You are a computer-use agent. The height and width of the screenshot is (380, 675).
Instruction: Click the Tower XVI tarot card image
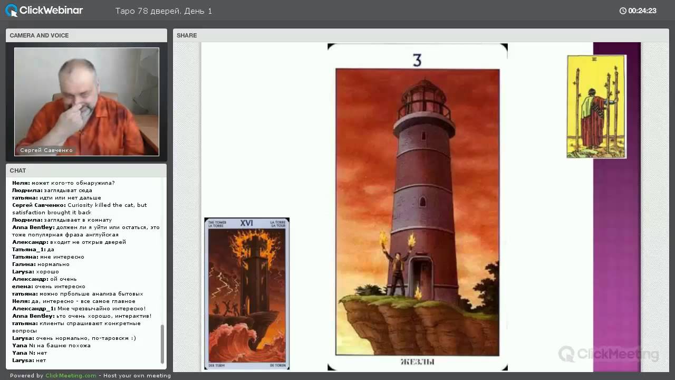point(247,293)
